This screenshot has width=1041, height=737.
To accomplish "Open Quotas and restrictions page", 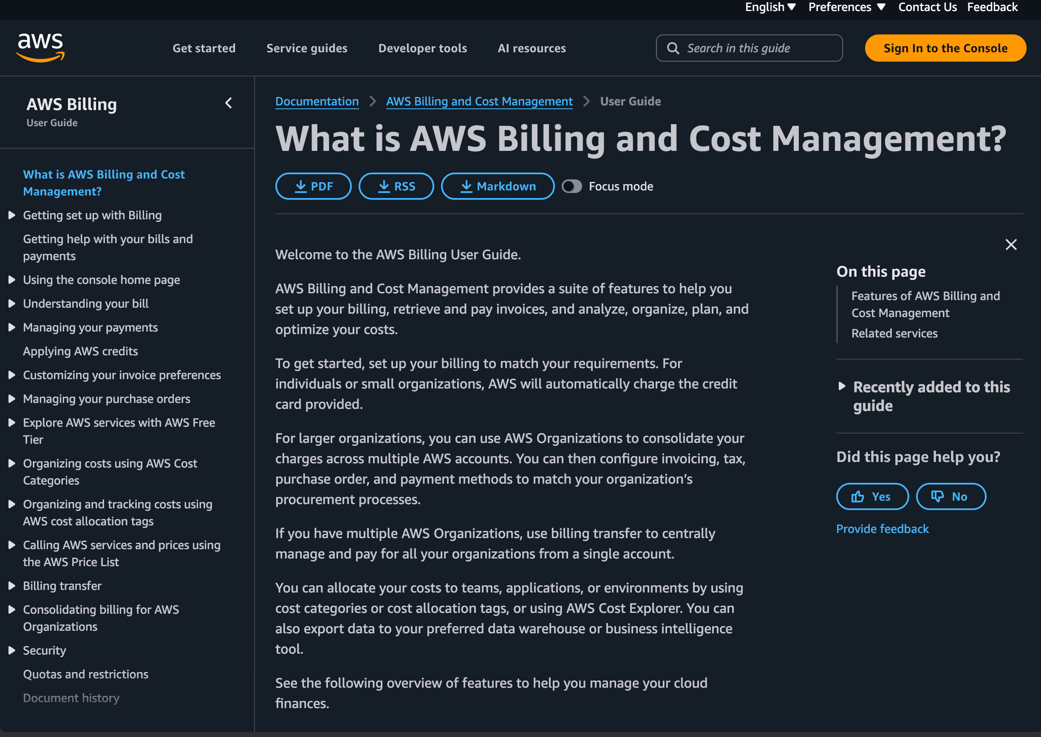I will coord(86,675).
